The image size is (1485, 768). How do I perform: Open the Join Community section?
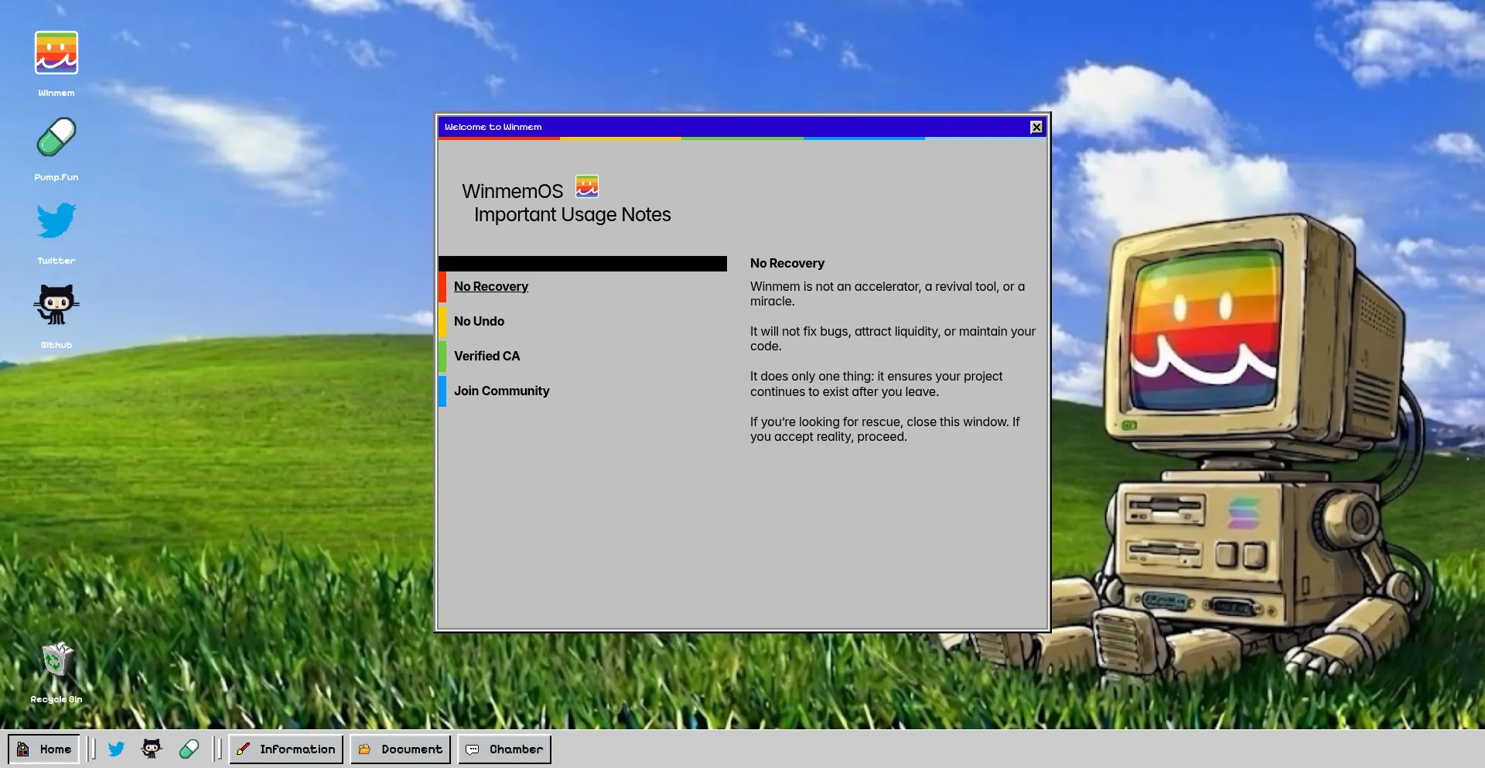pos(501,391)
